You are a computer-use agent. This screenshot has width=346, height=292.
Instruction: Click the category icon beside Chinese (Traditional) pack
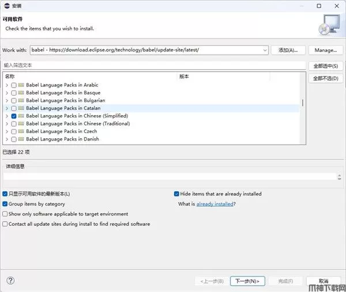[x=21, y=124]
